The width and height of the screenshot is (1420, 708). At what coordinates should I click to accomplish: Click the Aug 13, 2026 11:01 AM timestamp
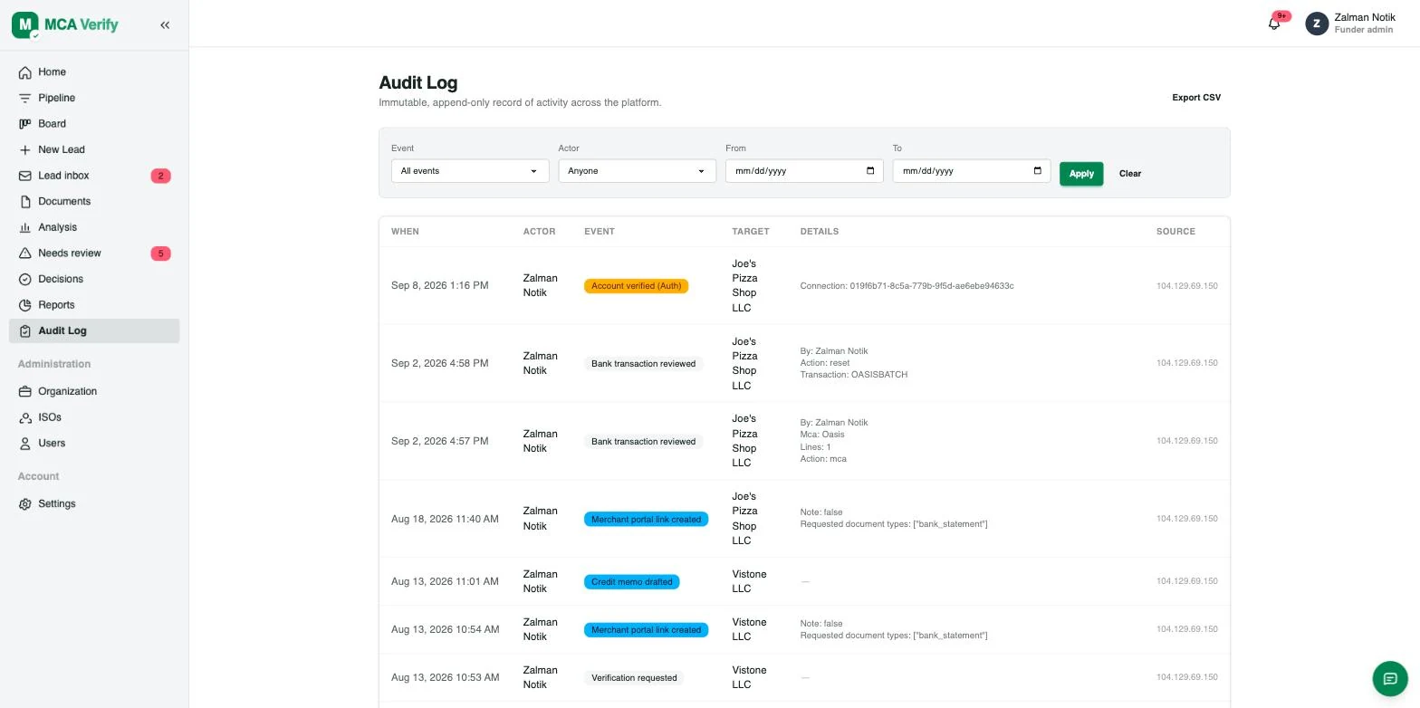[445, 582]
